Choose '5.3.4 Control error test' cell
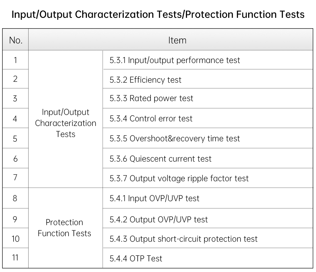Screen dimensions: 316x272 point(151,119)
